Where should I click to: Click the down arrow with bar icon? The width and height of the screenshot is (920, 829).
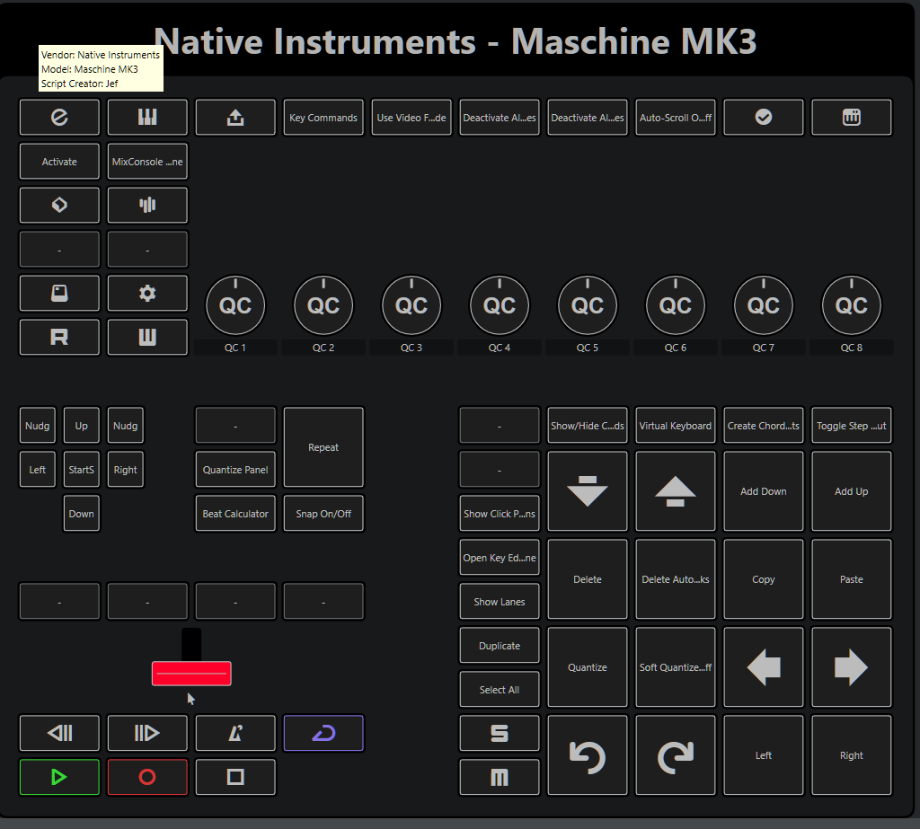click(x=588, y=491)
